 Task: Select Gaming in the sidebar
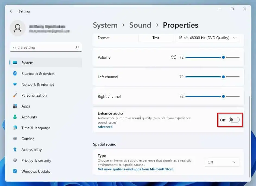click(46, 139)
